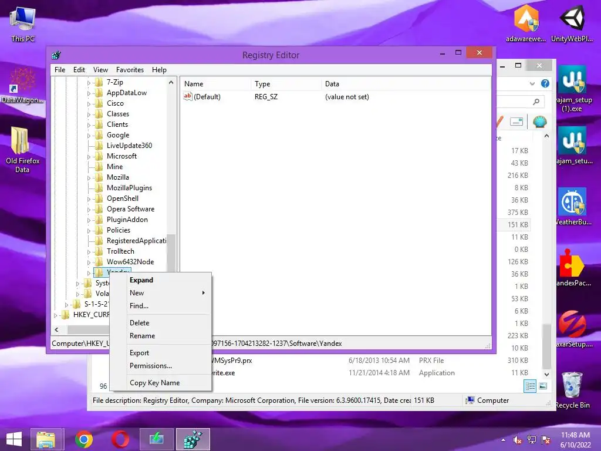Choose Delete in context menu
This screenshot has width=601, height=451.
[161, 323]
